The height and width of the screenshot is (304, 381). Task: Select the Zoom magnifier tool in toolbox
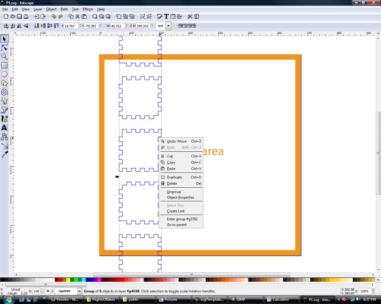(4, 56)
